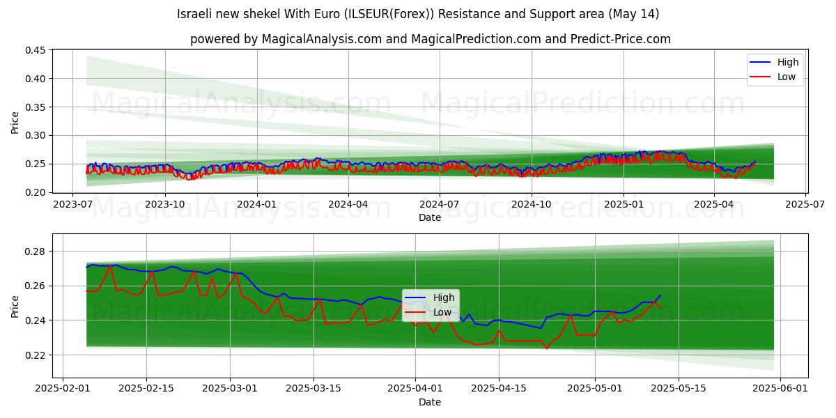836x418 pixels.
Task: Click the 0.28 price tick label
Action: [x=36, y=251]
